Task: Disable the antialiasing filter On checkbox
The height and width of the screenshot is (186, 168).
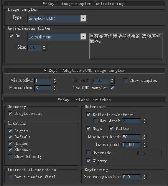Action: point(11,36)
